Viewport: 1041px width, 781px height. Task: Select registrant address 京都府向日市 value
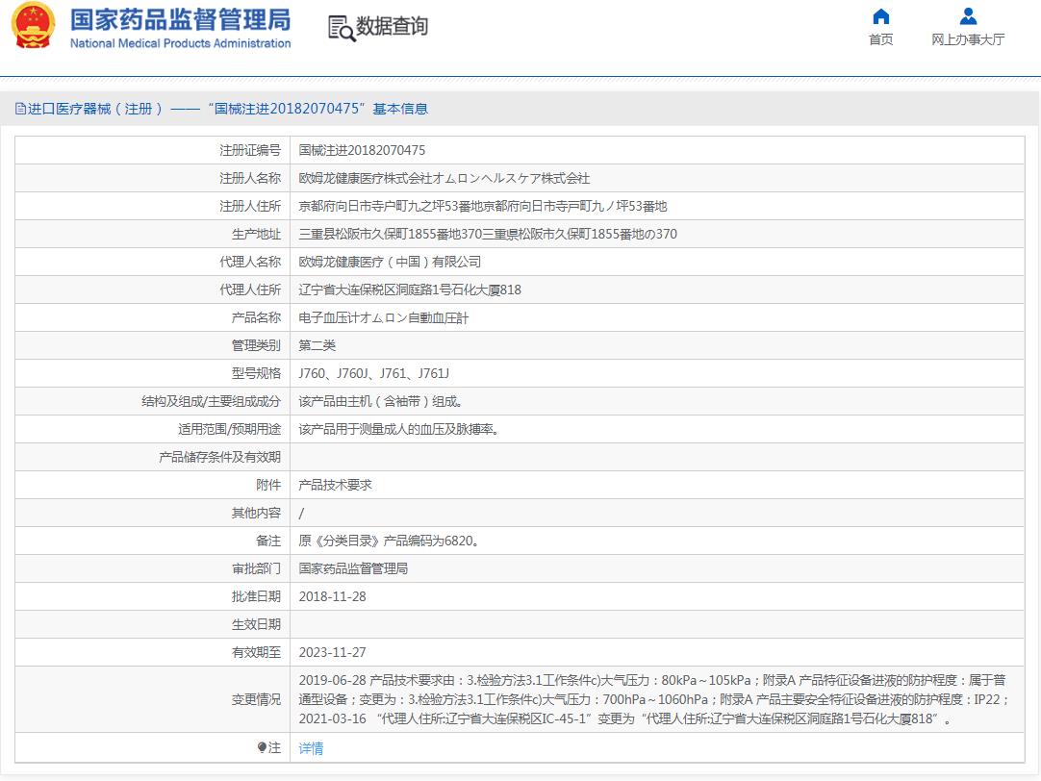click(x=483, y=206)
